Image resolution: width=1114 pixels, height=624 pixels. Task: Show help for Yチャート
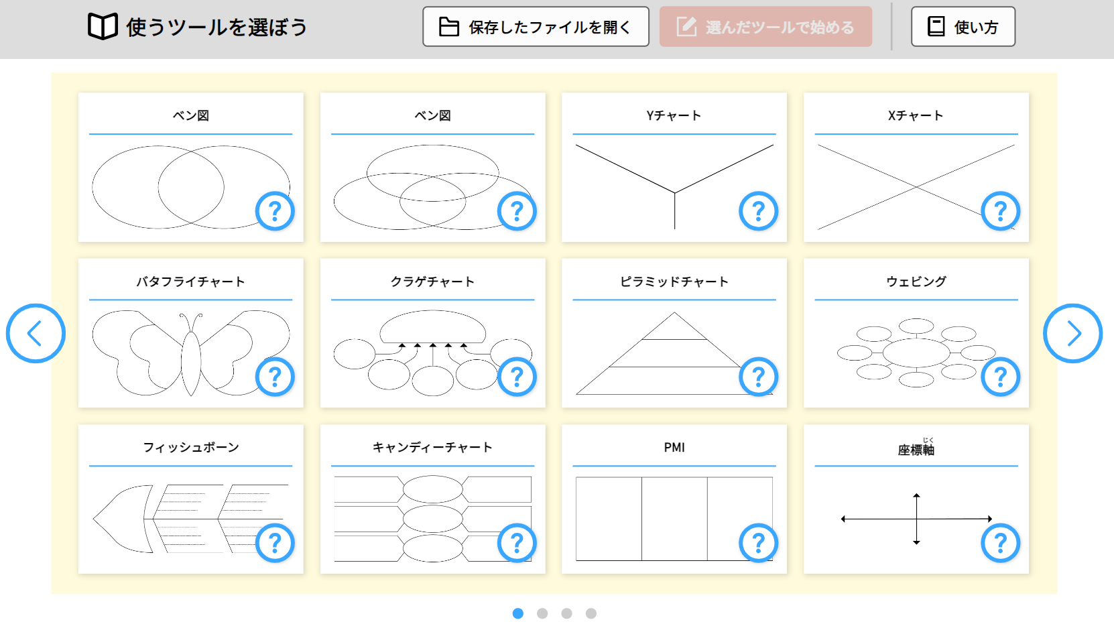tap(758, 211)
